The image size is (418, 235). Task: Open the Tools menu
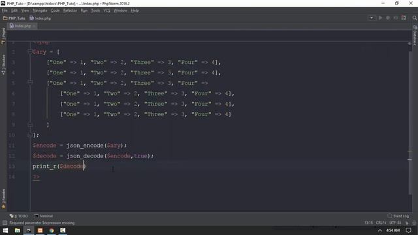click(95, 10)
